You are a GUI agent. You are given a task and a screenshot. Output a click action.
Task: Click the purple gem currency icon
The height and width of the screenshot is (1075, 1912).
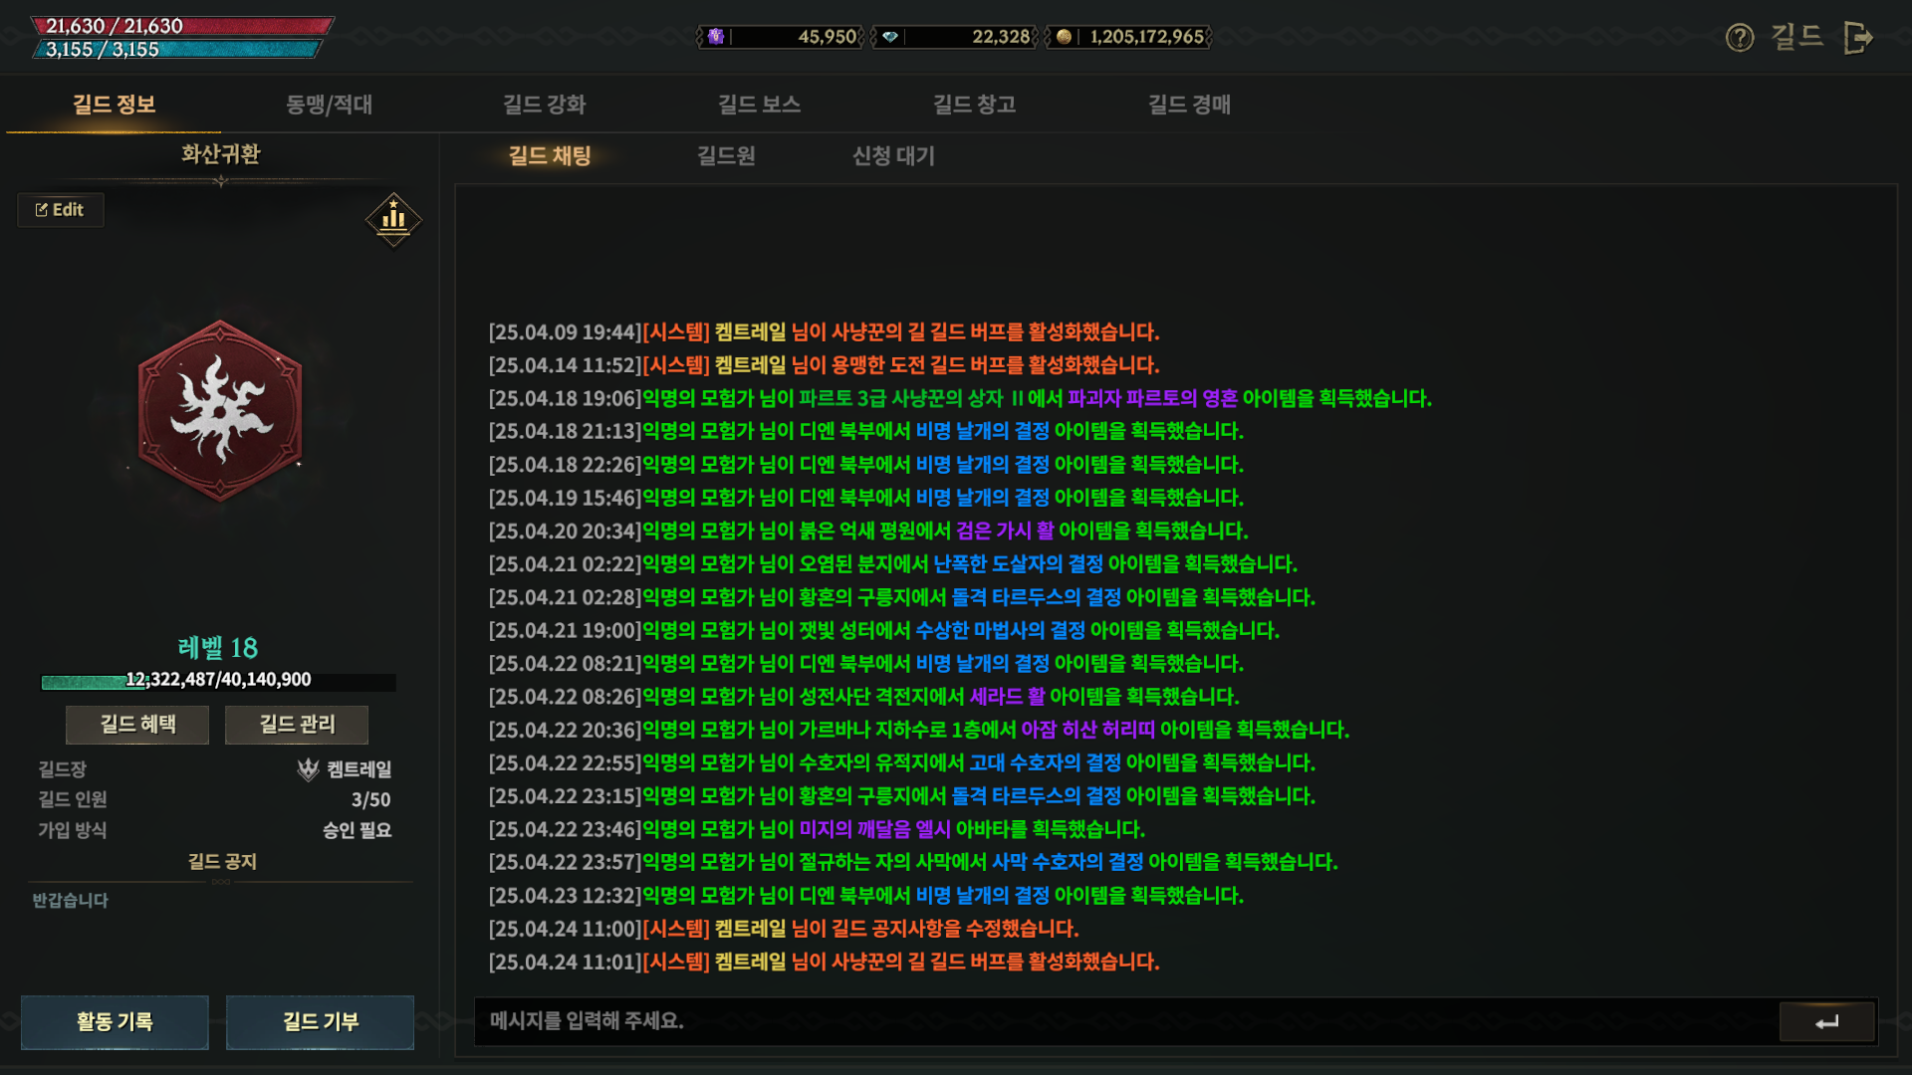point(716,37)
